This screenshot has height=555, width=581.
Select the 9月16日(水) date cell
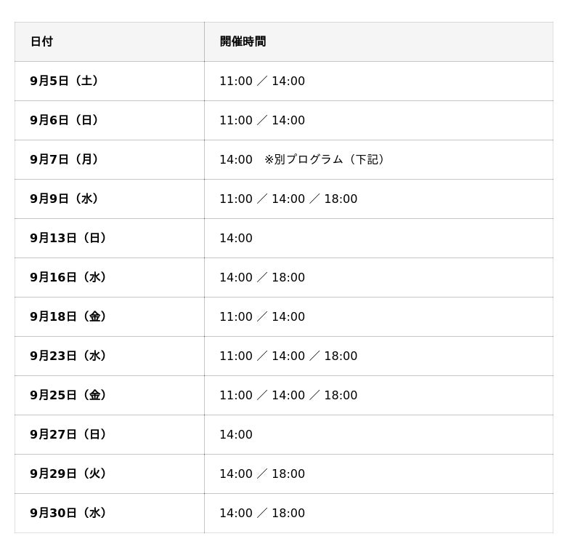click(x=110, y=277)
